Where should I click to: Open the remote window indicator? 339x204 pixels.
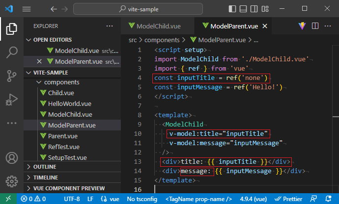[8, 199]
